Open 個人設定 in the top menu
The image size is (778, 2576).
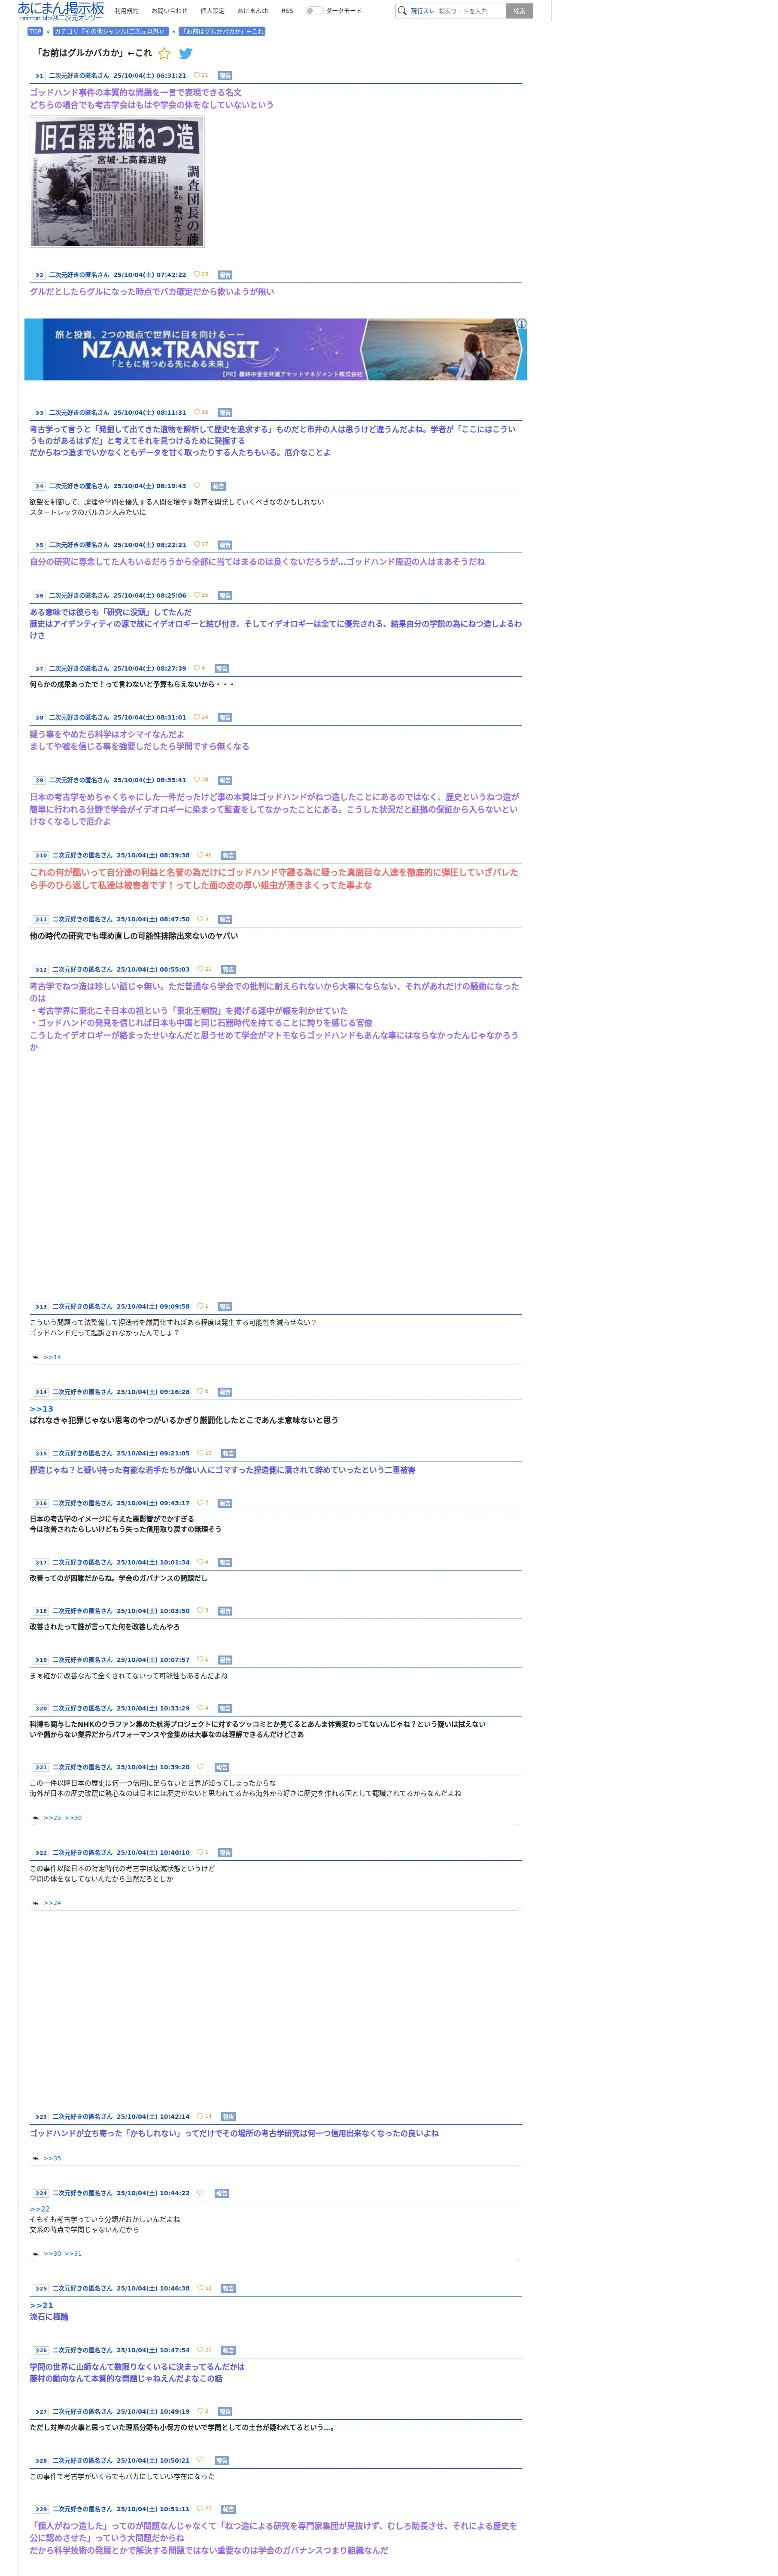[212, 11]
